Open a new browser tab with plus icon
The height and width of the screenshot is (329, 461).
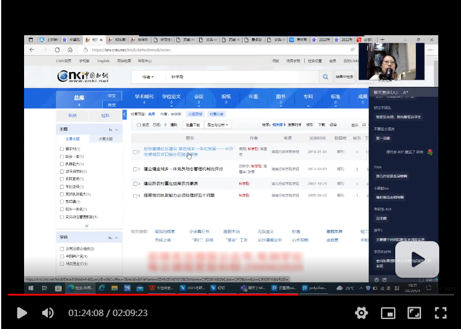pyautogui.click(x=382, y=40)
